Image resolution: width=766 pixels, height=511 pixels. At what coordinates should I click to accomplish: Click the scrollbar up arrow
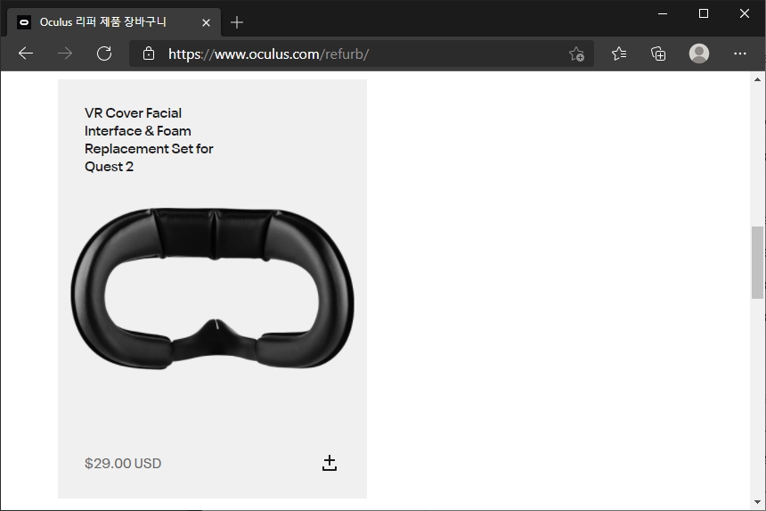757,79
